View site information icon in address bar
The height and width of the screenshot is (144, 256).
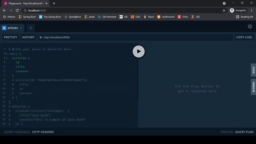point(25,10)
